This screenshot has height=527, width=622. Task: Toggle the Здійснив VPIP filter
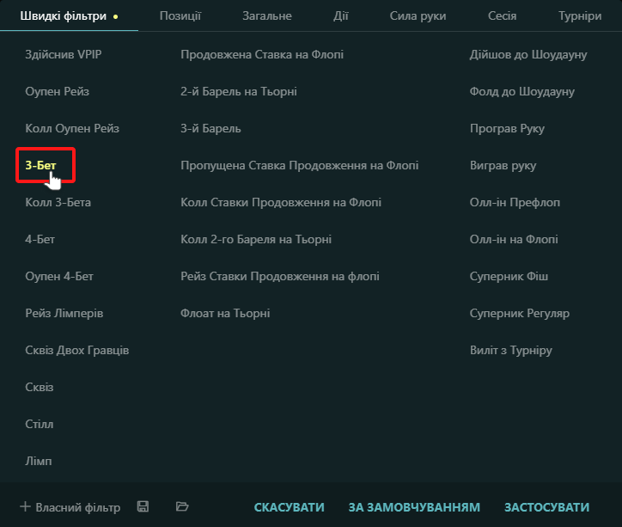tap(64, 54)
